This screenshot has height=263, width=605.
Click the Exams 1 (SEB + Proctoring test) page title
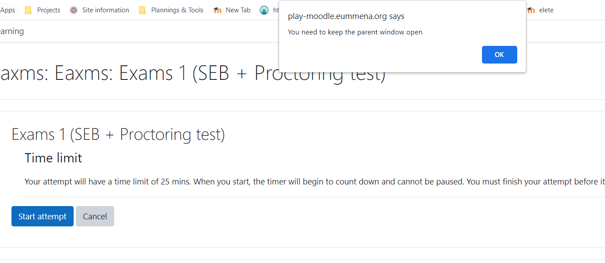pos(118,134)
